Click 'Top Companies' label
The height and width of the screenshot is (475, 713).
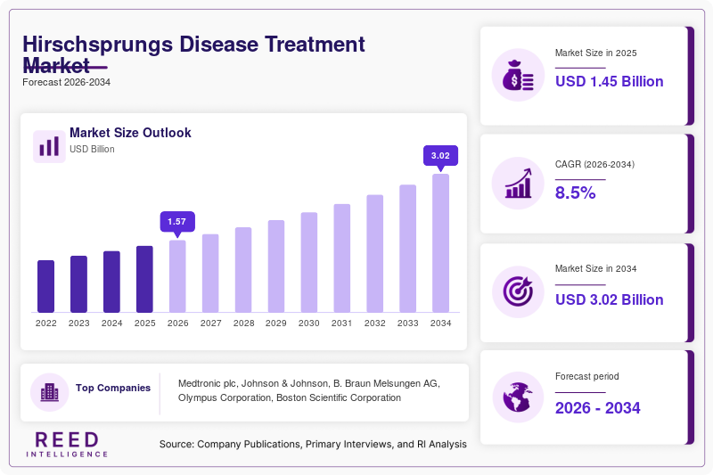[113, 388]
